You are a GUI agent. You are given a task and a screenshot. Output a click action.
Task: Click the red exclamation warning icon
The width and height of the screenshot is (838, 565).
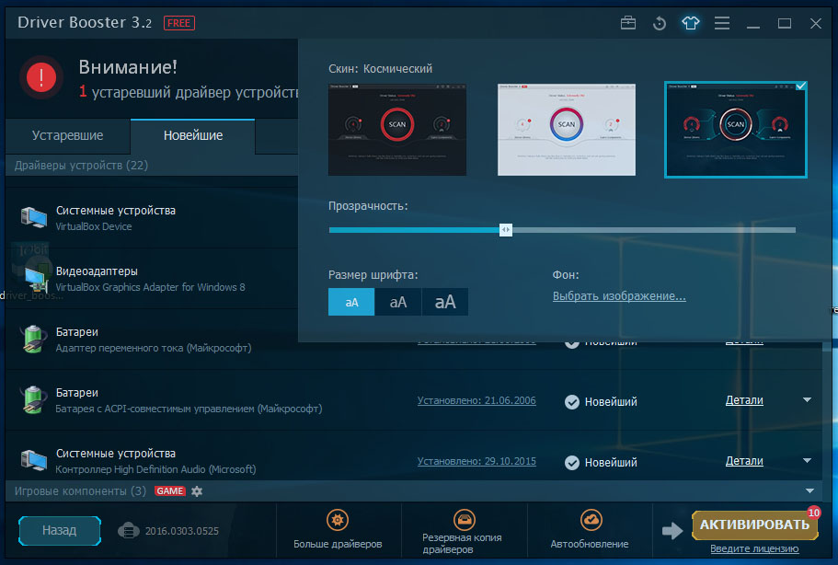click(x=41, y=77)
